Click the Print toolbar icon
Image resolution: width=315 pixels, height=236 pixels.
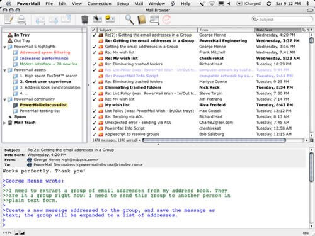point(21,20)
